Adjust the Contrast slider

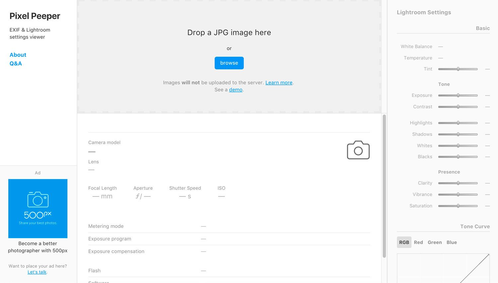[458, 107]
